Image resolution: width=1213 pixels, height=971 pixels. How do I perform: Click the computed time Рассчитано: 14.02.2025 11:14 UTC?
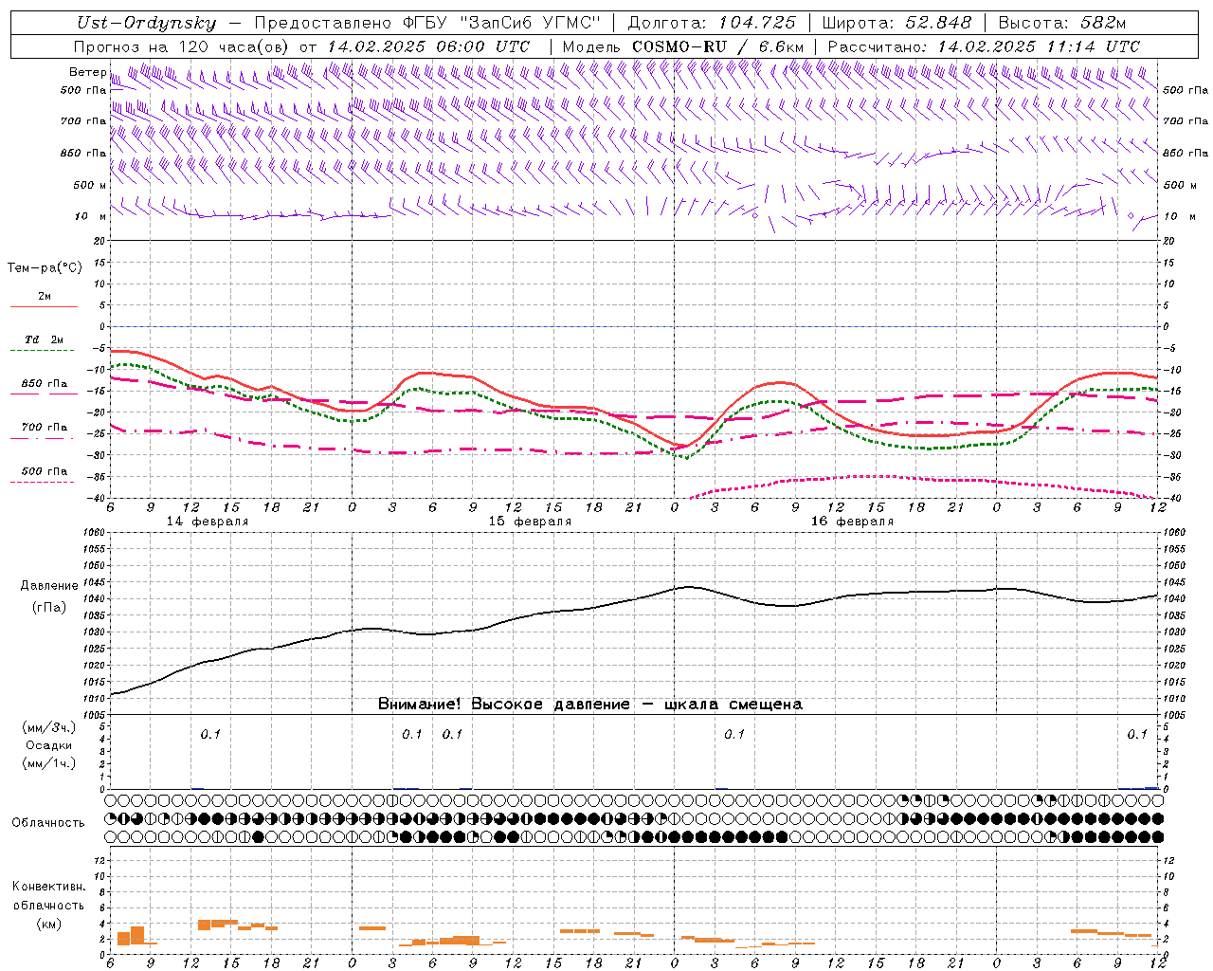pyautogui.click(x=984, y=46)
